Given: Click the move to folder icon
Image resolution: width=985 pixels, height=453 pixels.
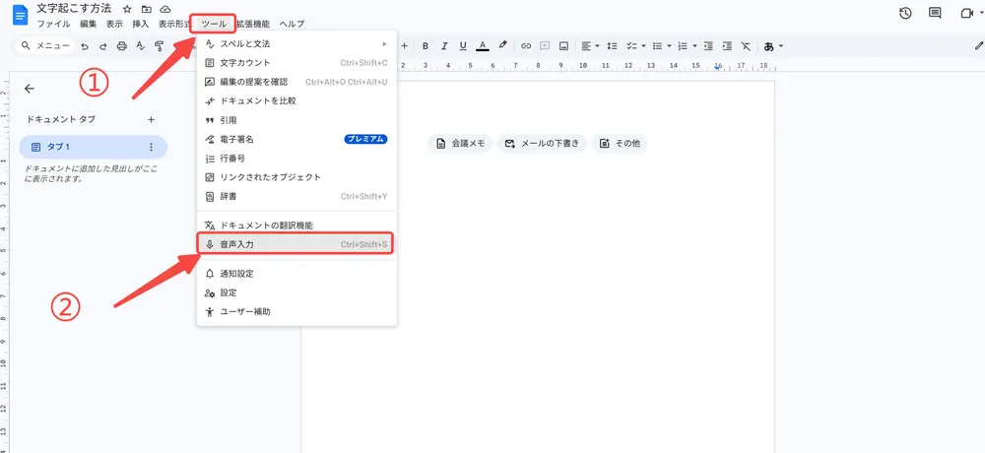Looking at the screenshot, I should point(147,10).
